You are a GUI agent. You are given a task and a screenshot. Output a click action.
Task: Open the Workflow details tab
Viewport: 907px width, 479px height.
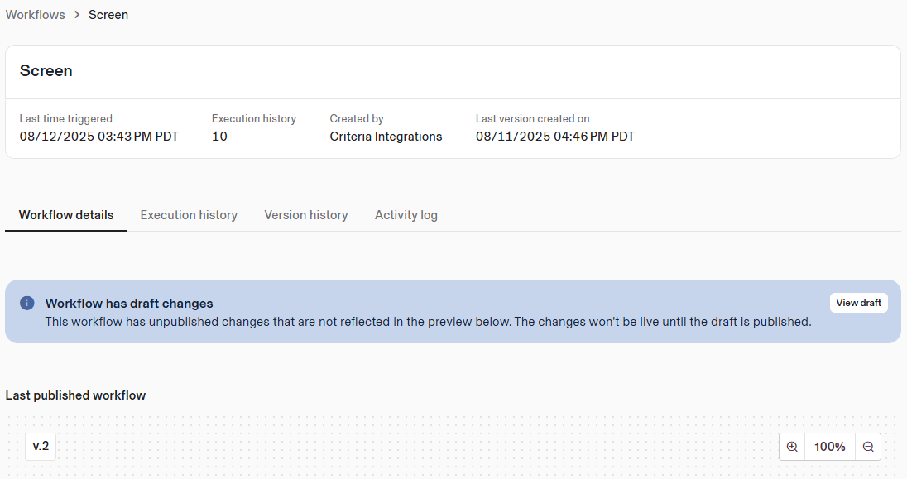coord(66,215)
